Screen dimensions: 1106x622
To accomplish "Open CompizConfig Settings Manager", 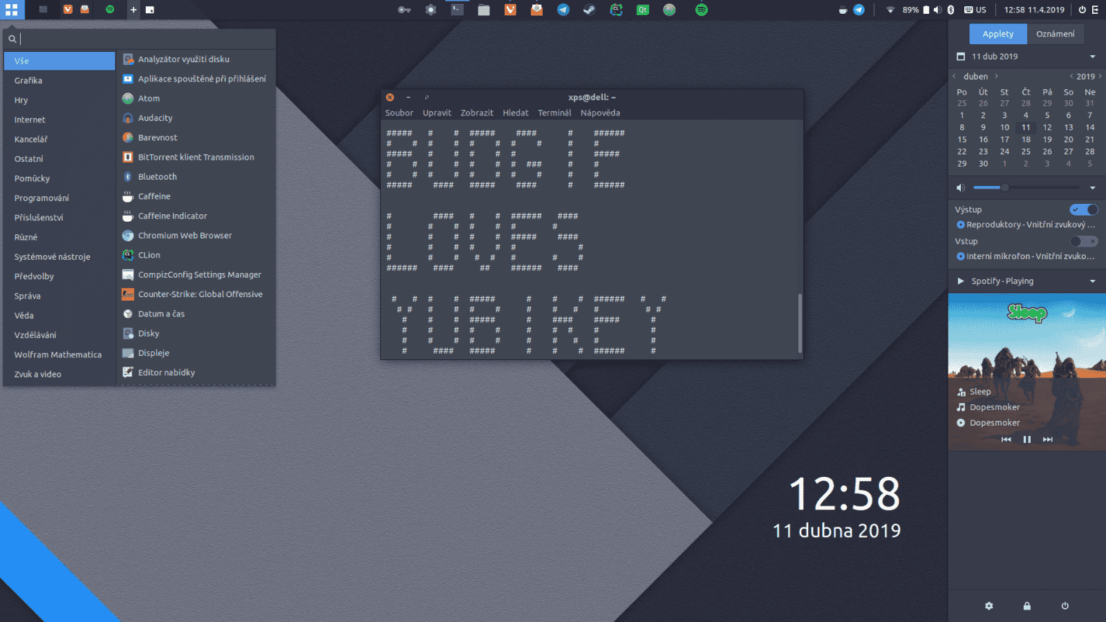I will [x=200, y=274].
